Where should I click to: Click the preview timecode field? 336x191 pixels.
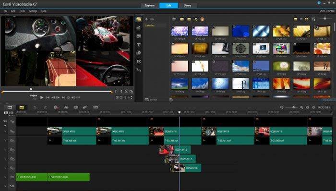pyautogui.click(x=122, y=97)
